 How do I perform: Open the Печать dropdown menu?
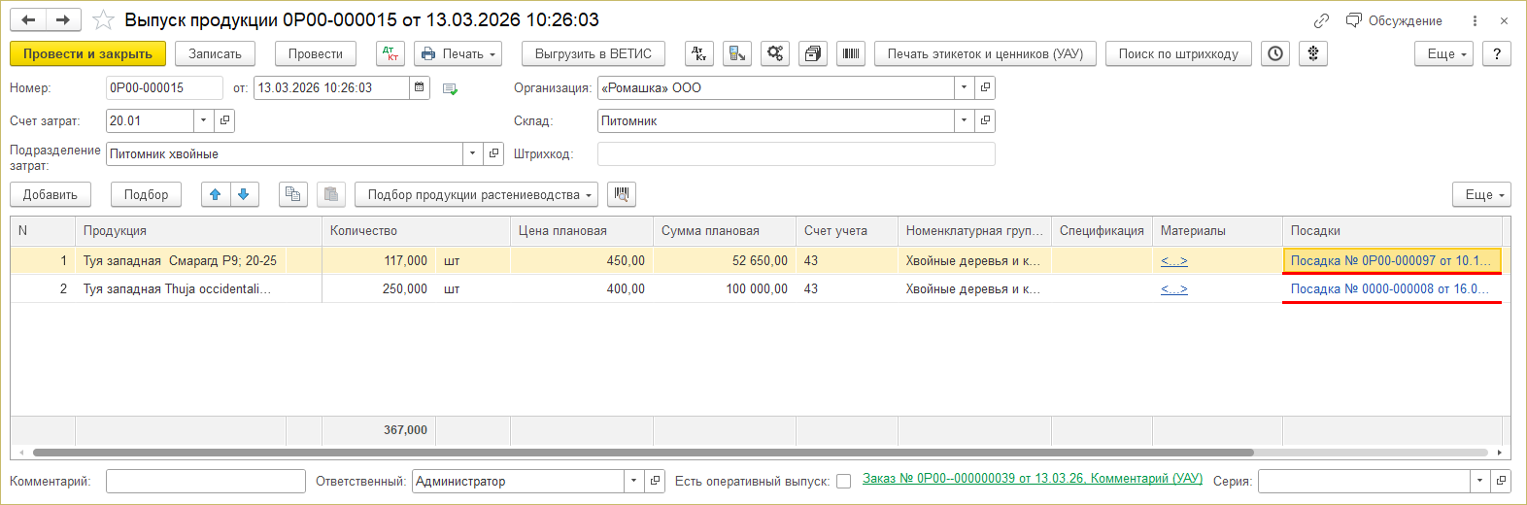click(x=458, y=53)
